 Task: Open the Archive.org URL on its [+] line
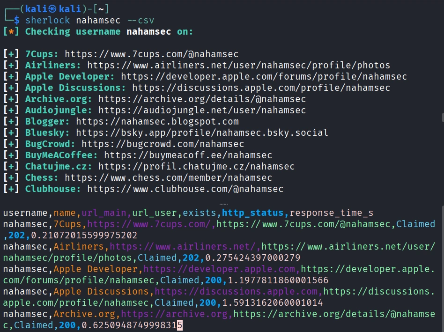(x=202, y=99)
